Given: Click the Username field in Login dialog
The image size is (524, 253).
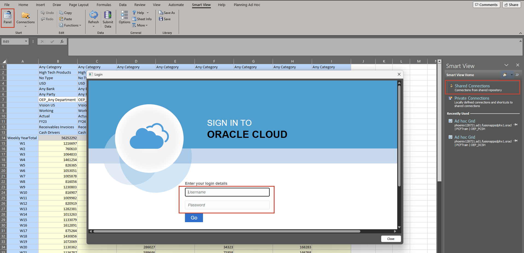Looking at the screenshot, I should tap(227, 192).
